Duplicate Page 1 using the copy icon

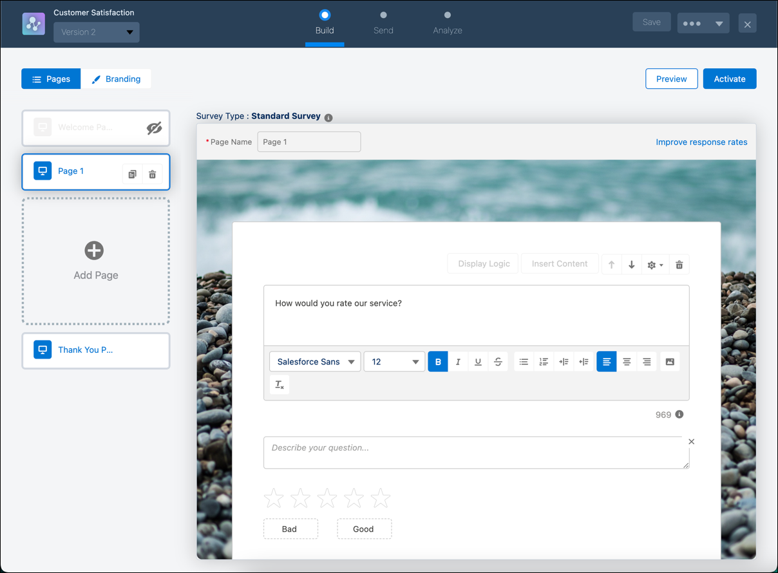pyautogui.click(x=132, y=174)
